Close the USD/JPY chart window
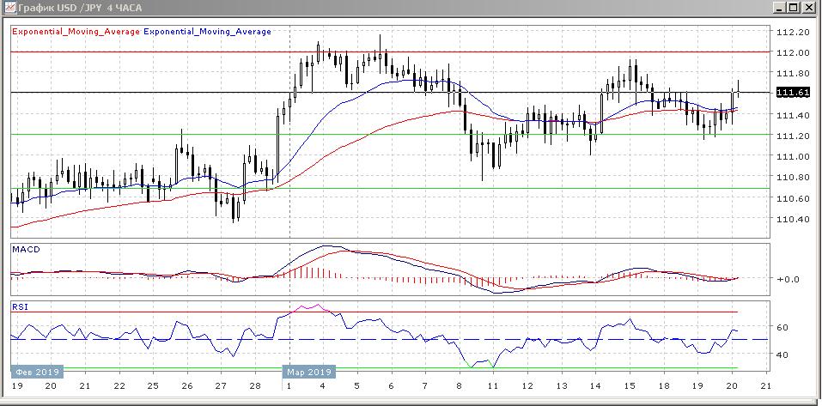Screen dimensions: 822x406 click(809, 8)
